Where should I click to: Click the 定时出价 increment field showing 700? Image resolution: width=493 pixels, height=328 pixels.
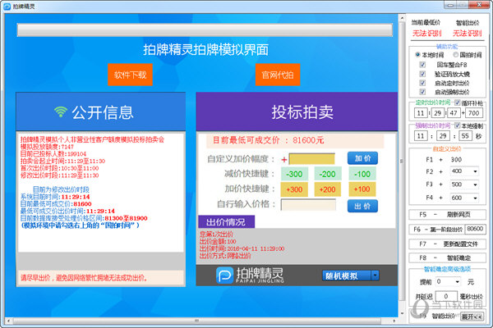[474, 113]
